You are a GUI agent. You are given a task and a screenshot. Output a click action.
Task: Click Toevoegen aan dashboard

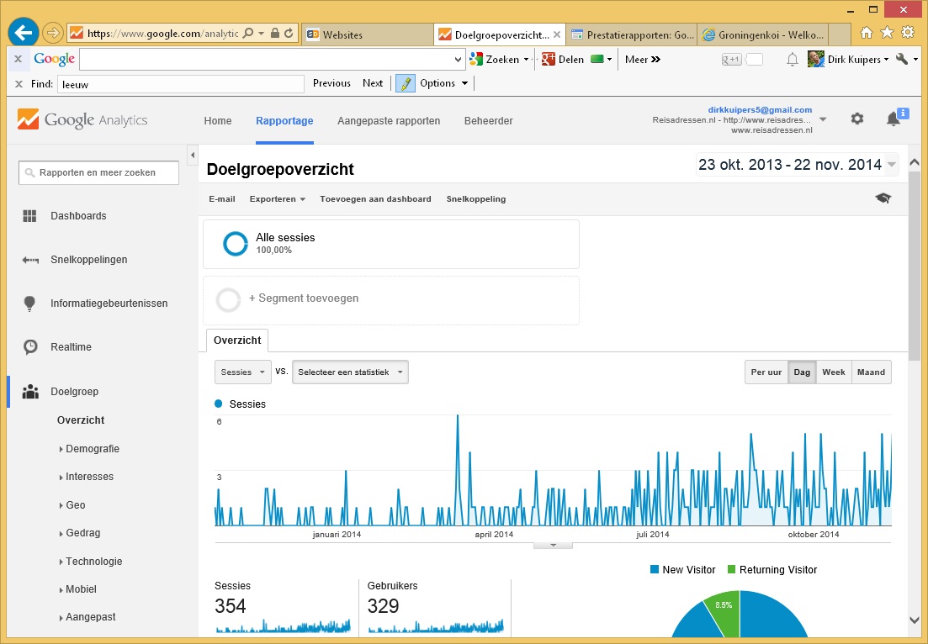point(375,199)
